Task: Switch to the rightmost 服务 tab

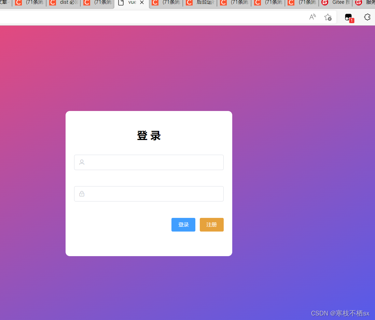Action: pyautogui.click(x=370, y=3)
